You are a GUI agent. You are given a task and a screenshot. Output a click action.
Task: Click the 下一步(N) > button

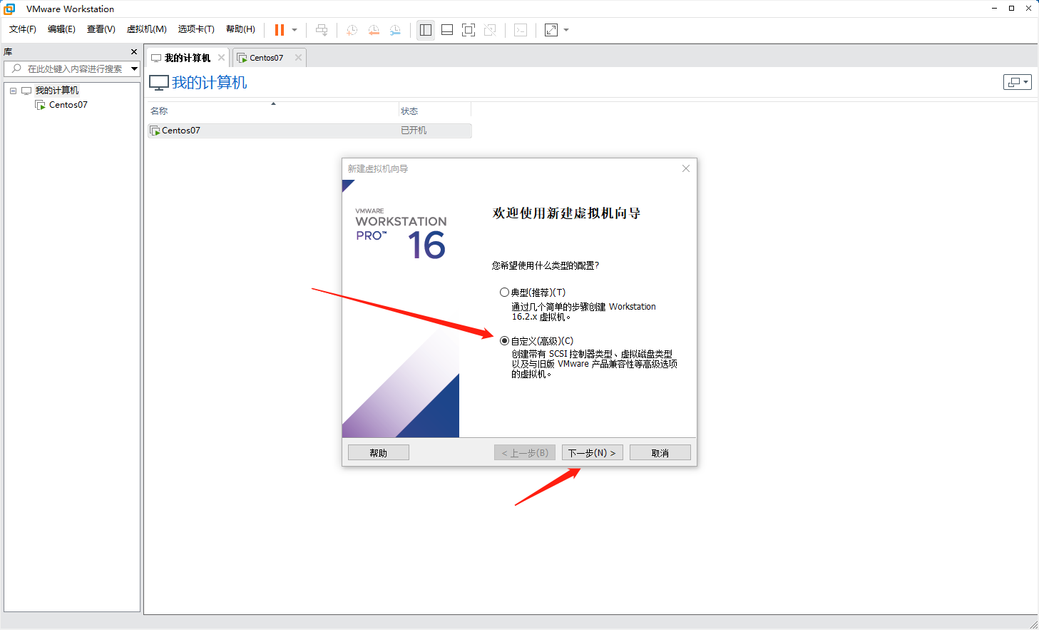[593, 453]
